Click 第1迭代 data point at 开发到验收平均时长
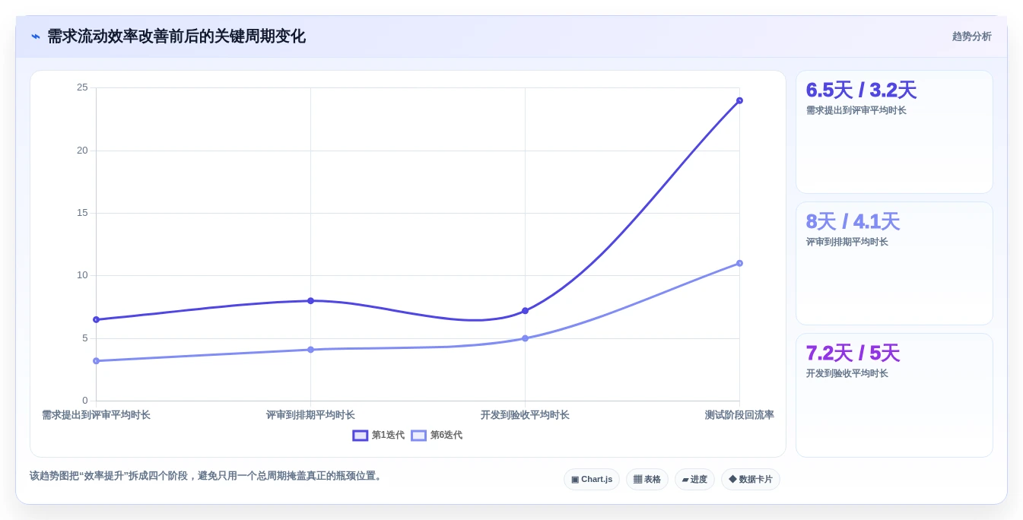This screenshot has width=1023, height=520. tap(525, 311)
